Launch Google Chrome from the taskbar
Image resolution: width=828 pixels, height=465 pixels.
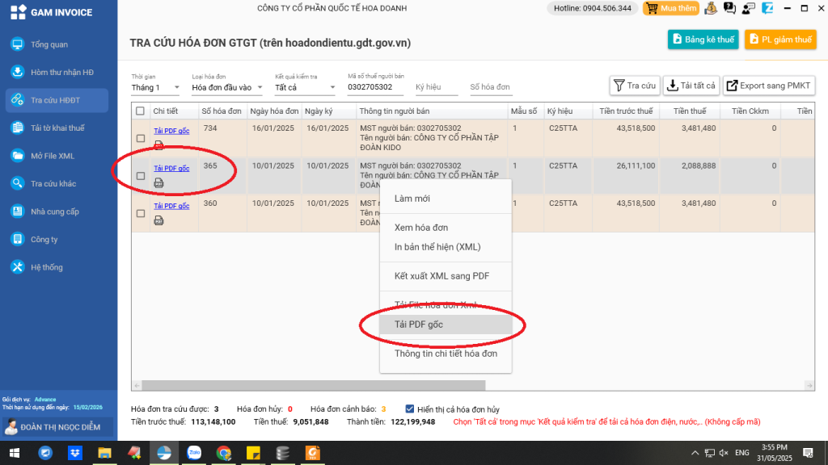pyautogui.click(x=223, y=453)
